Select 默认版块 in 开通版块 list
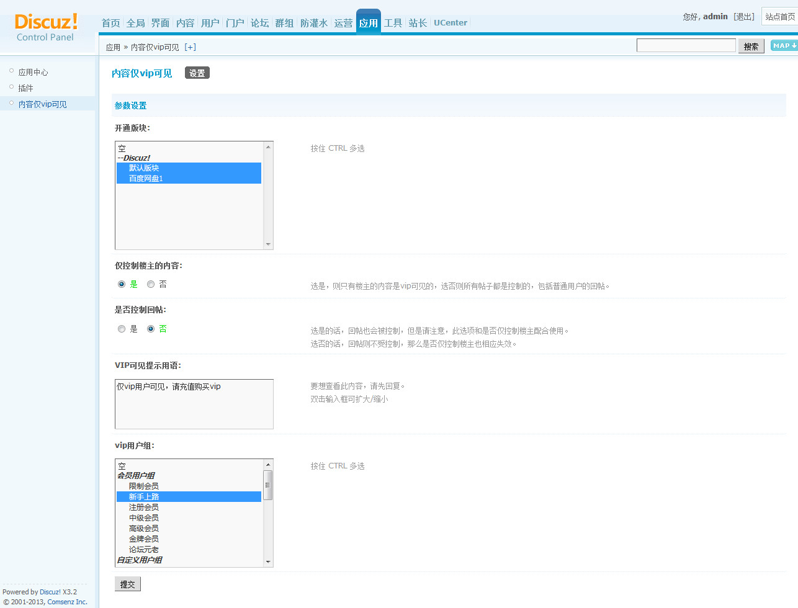 point(189,168)
